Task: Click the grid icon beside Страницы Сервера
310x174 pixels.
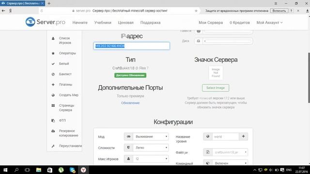Action: tap(53, 105)
